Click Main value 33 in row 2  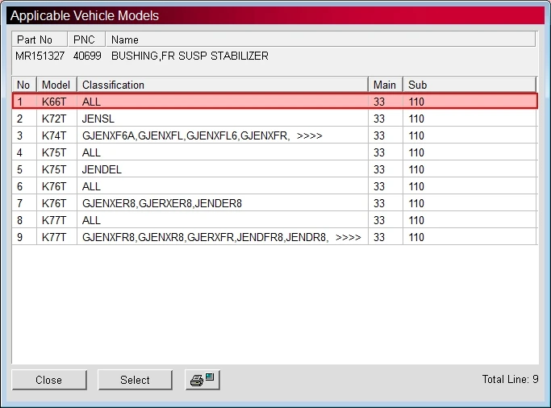(x=379, y=119)
